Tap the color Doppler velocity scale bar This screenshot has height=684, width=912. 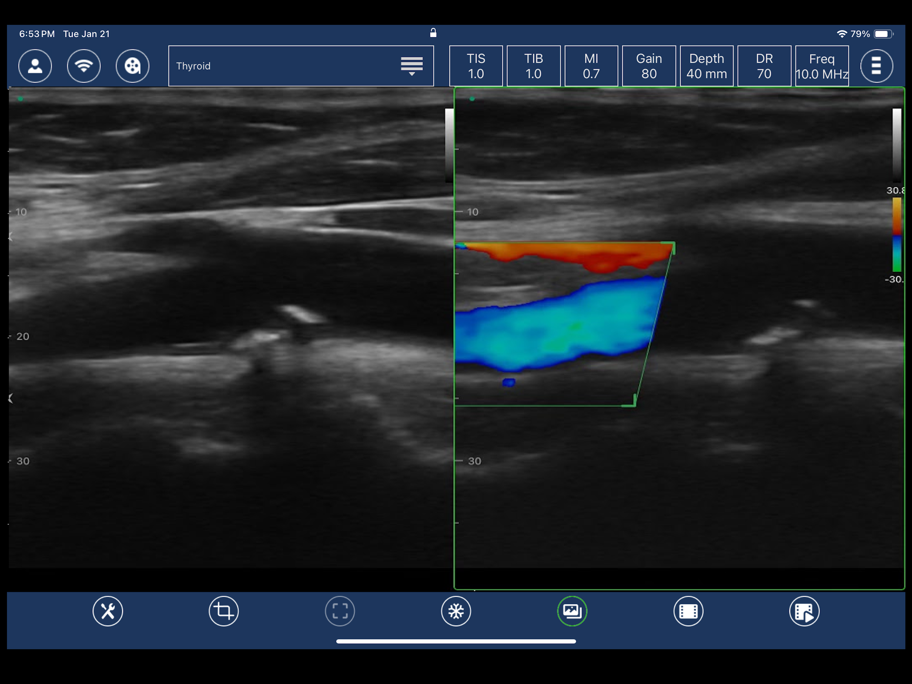pyautogui.click(x=897, y=234)
